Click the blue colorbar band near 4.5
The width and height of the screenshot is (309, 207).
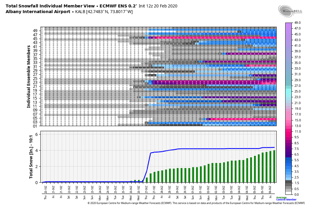(x=288, y=166)
